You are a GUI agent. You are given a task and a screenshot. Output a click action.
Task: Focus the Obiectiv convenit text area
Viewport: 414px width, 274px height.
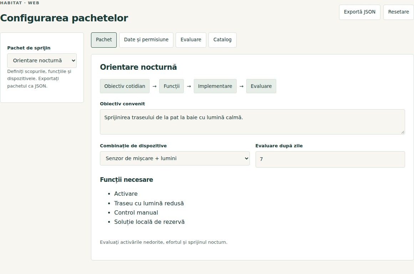pyautogui.click(x=252, y=122)
